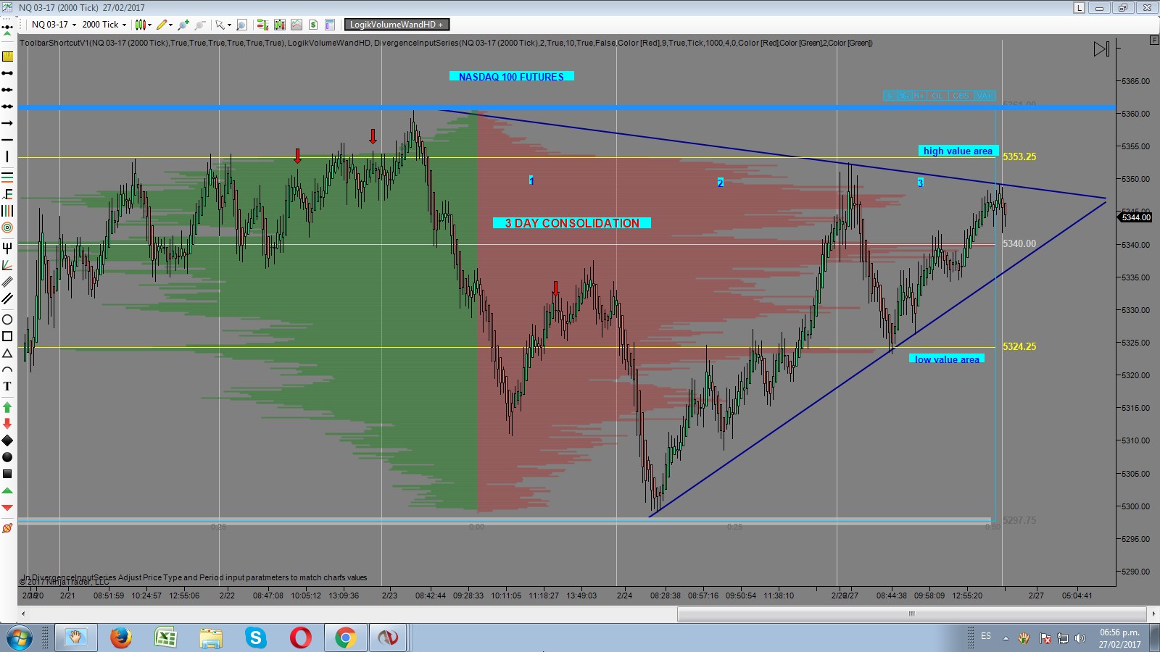Viewport: 1160px width, 652px height.
Task: Click the zoom out pin icon
Action: [200, 25]
